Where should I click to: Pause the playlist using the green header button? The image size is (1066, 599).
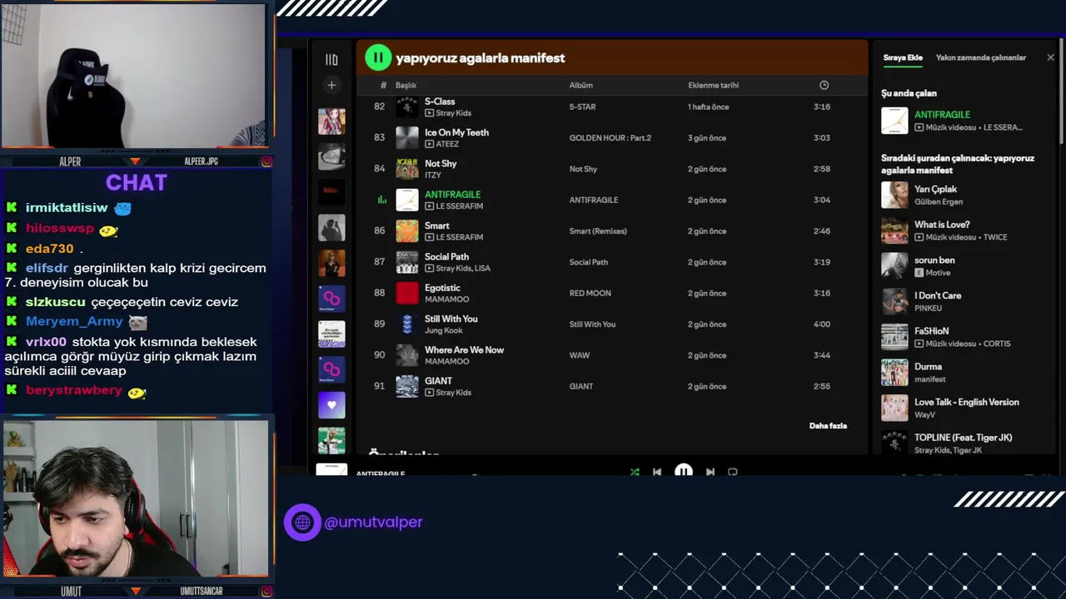(378, 57)
